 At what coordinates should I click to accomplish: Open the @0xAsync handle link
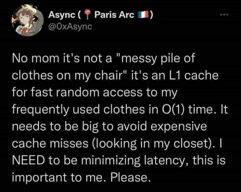click(x=70, y=26)
